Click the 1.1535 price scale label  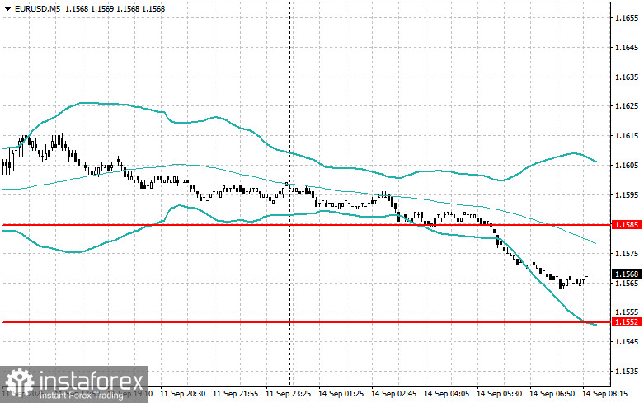627,371
